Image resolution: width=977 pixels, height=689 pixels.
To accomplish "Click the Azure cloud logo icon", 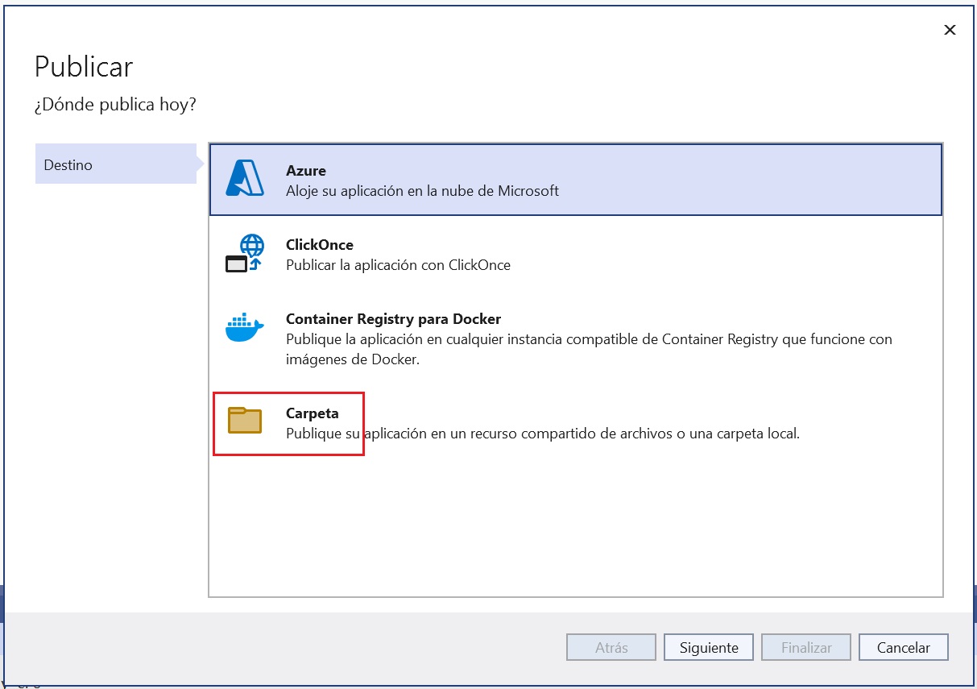I will 245,178.
